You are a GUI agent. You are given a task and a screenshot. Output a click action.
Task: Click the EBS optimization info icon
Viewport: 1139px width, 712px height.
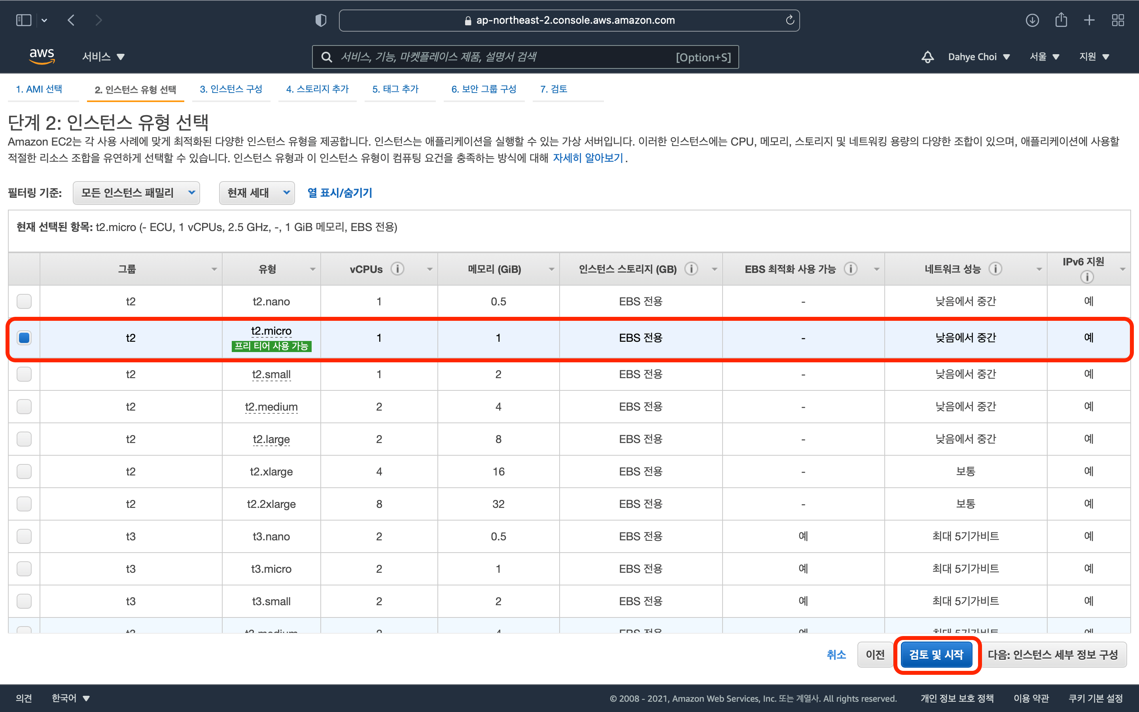coord(850,269)
